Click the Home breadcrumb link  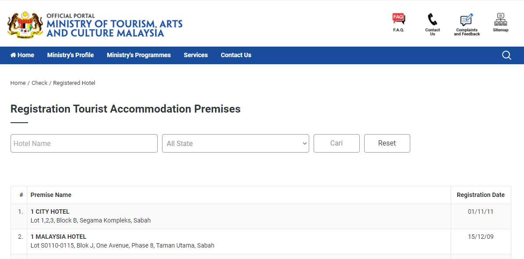pos(18,83)
